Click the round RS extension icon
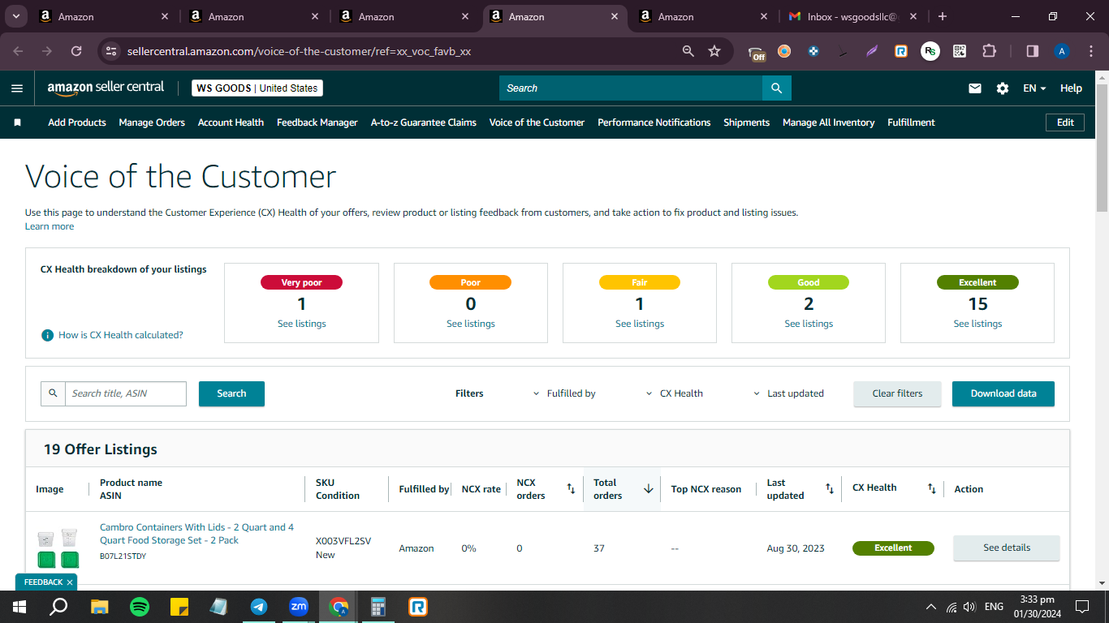The height and width of the screenshot is (623, 1109). [x=930, y=51]
